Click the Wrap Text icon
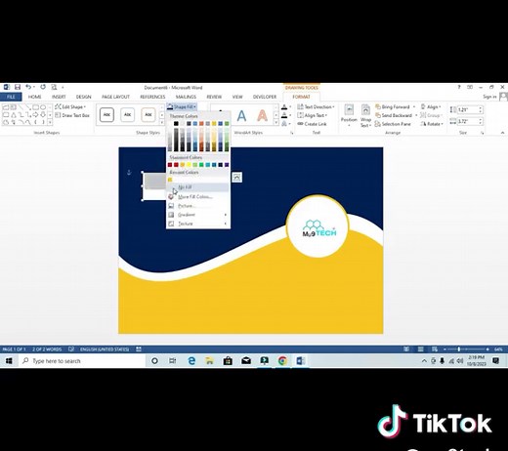Image resolution: width=508 pixels, height=451 pixels. (x=365, y=110)
